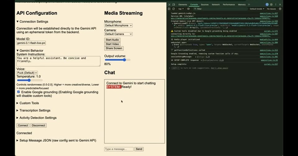This screenshot has width=298, height=156.
Task: Expand the setupComplete response object
Action: click(x=201, y=60)
